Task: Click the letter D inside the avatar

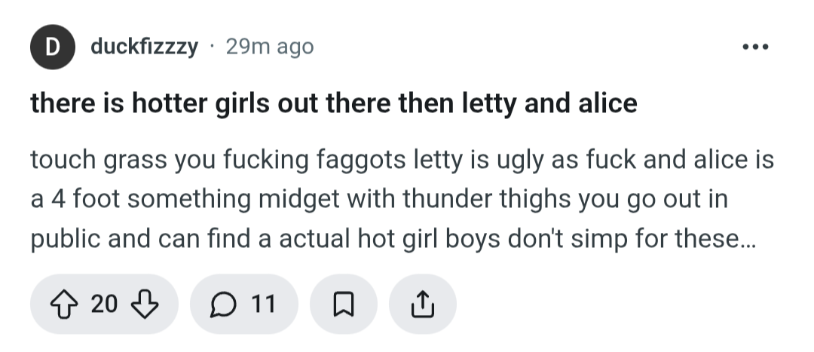Action: pyautogui.click(x=53, y=47)
